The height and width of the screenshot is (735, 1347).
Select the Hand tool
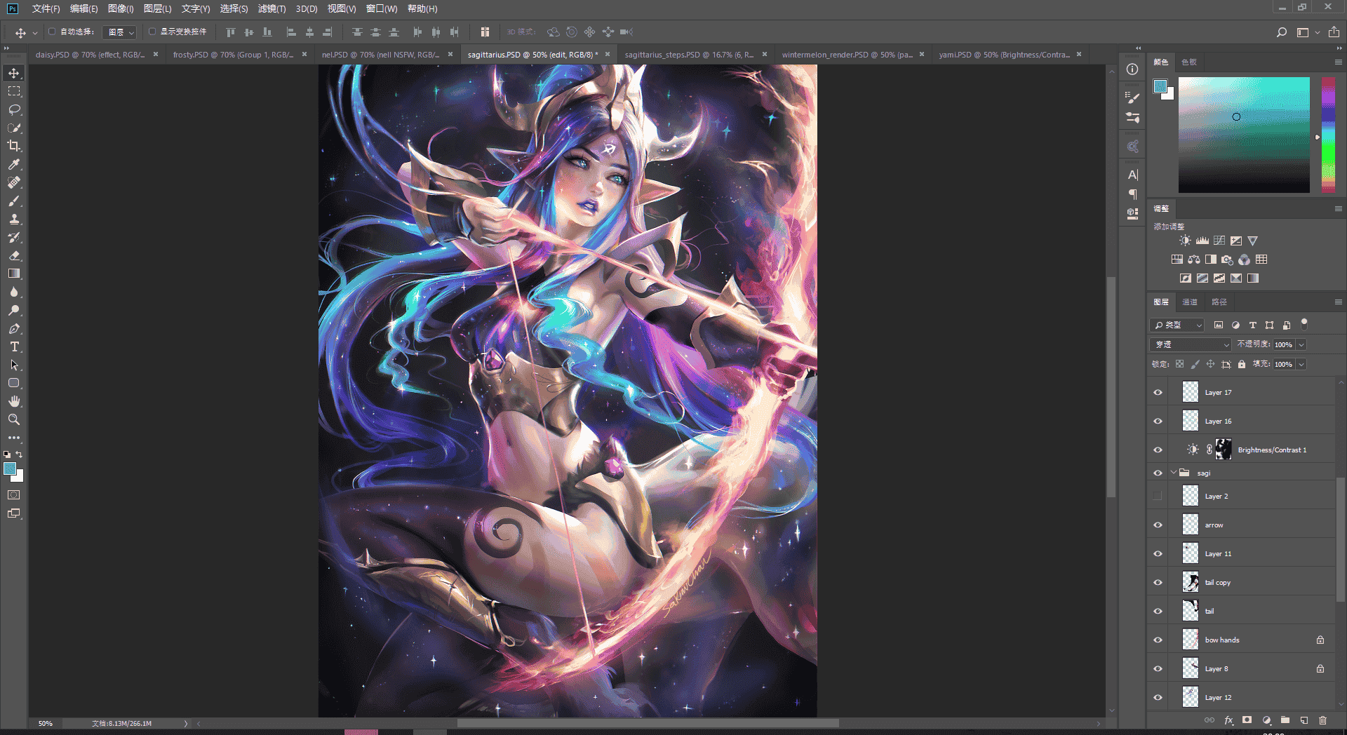14,401
